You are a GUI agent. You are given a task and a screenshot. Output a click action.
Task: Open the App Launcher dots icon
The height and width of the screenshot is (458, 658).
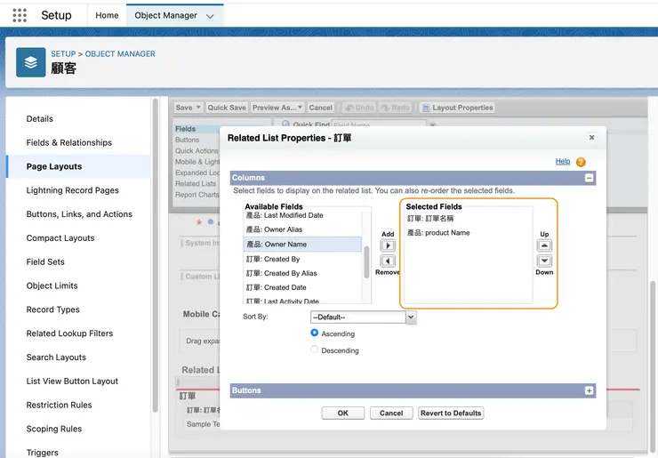pos(20,15)
